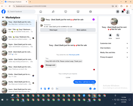Open Kari Cozy 1 Bedroom conversation
Screen dimensions: 133x106
click(18, 31)
